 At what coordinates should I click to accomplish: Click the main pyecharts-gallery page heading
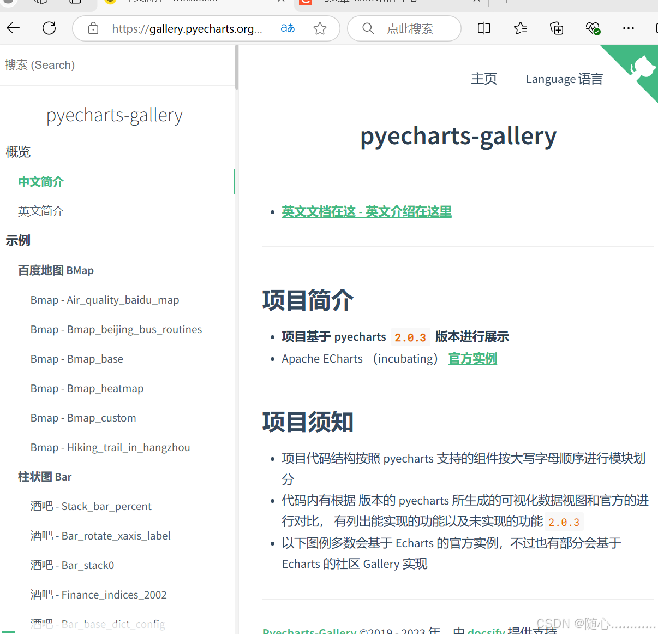click(x=458, y=135)
